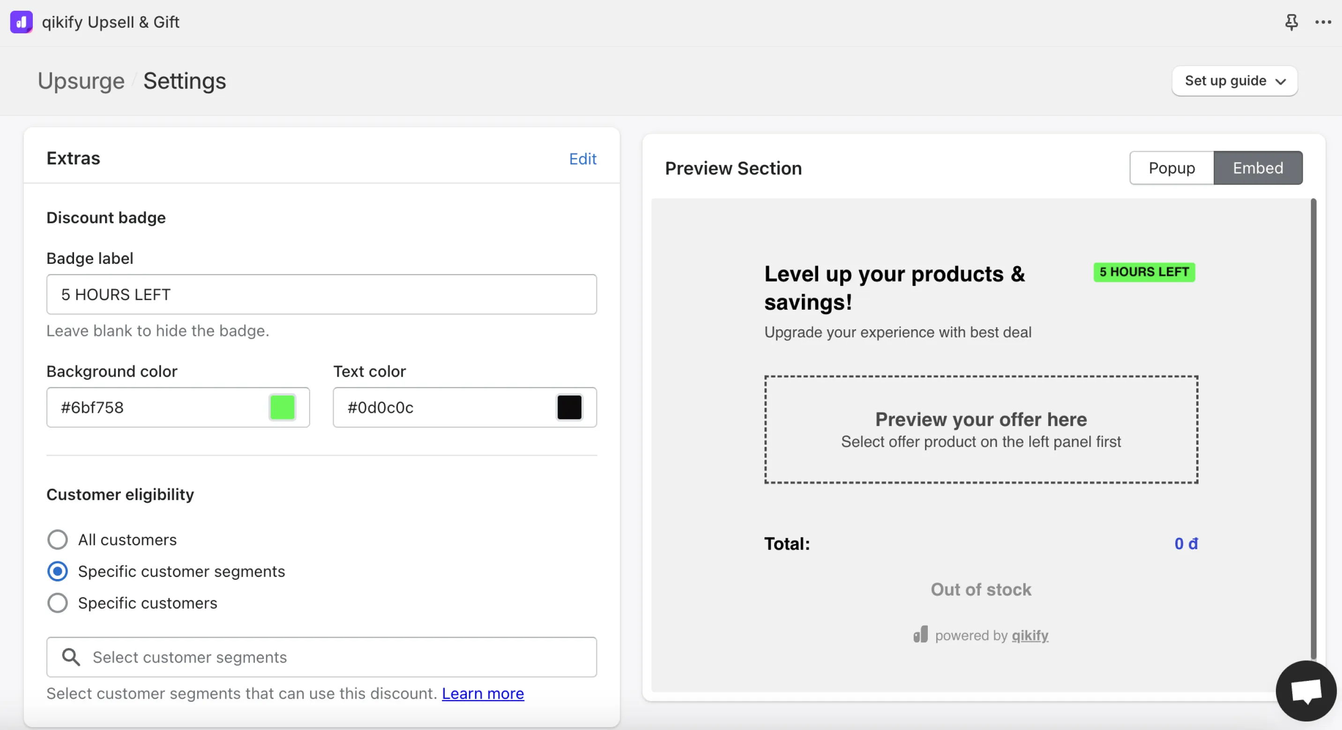Screen dimensions: 1342x730
Task: Click the Discount badge heading
Action: (x=106, y=217)
